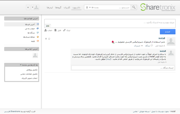Click تماس footer link
Image resolution: width=180 pixels, height=114 pixels.
tap(135, 112)
